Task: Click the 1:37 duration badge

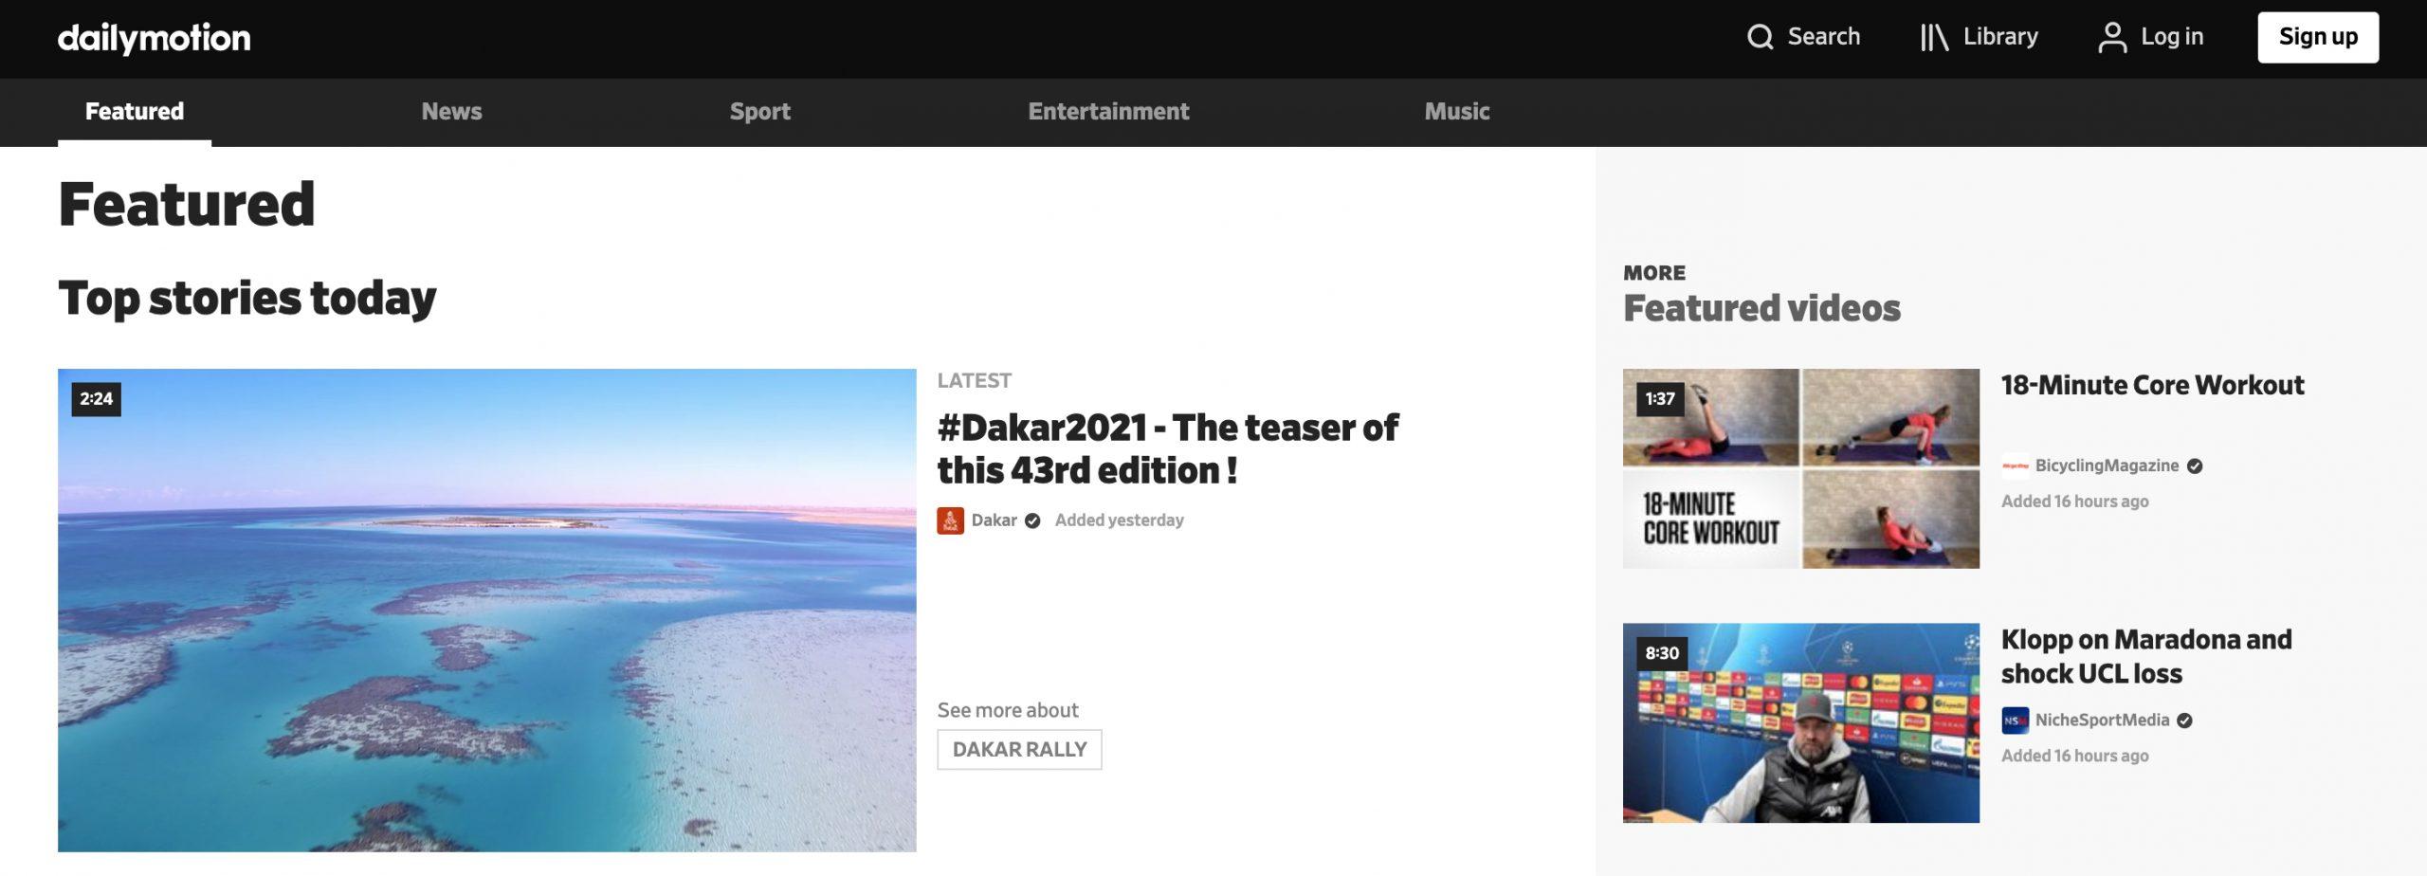Action: [1660, 399]
